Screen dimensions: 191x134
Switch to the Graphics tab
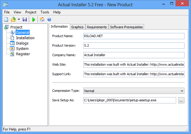(x=77, y=27)
